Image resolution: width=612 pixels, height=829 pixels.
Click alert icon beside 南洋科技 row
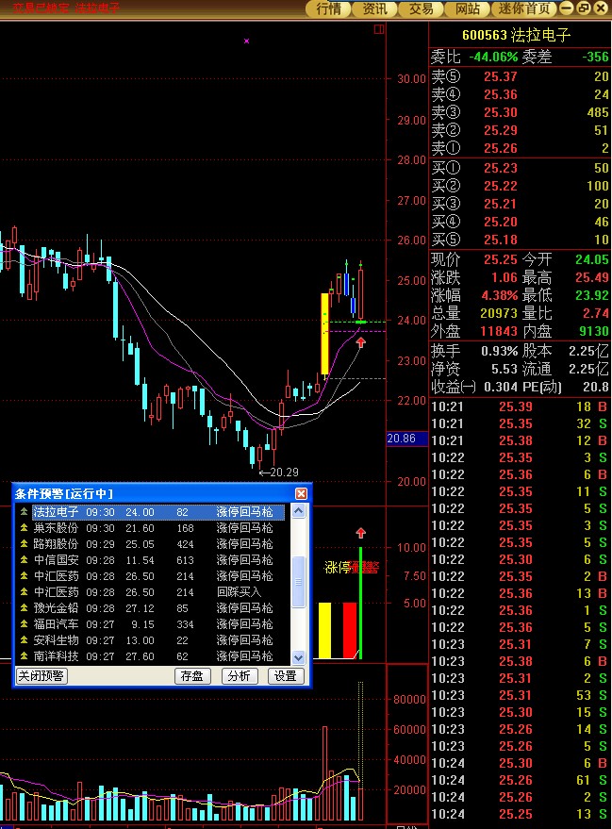coord(24,655)
